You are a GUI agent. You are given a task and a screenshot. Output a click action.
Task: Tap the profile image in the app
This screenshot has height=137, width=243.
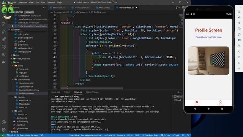(x=208, y=61)
